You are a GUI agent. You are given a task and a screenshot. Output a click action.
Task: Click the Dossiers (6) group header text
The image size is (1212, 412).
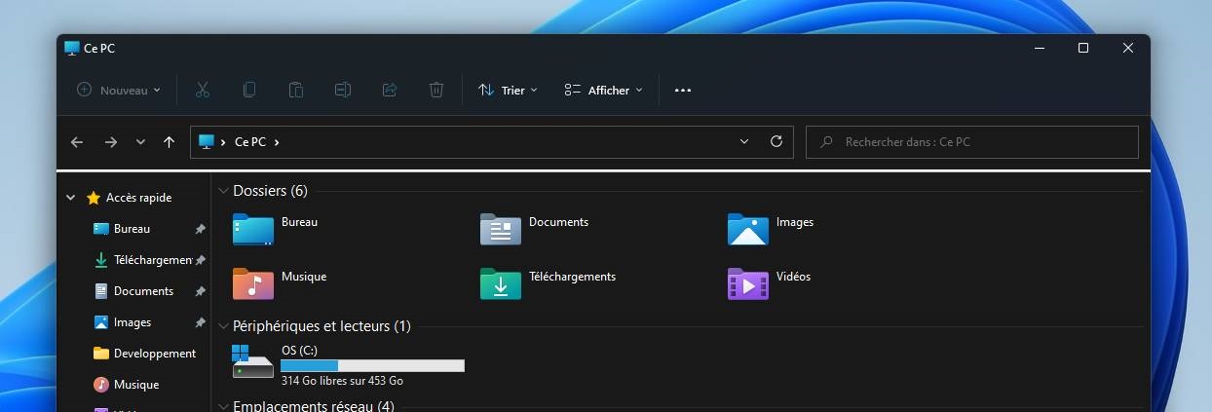(x=270, y=191)
